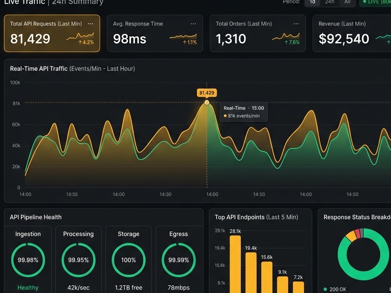Click the green LIVE status button
Screen dimensions: 391x293
click(x=375, y=2)
